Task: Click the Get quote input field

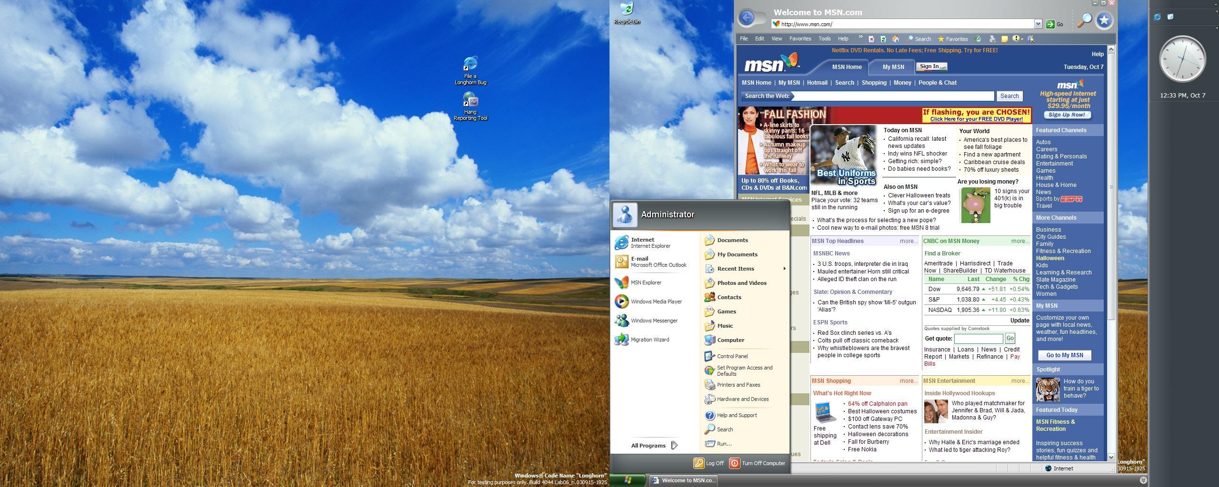Action: click(x=979, y=339)
